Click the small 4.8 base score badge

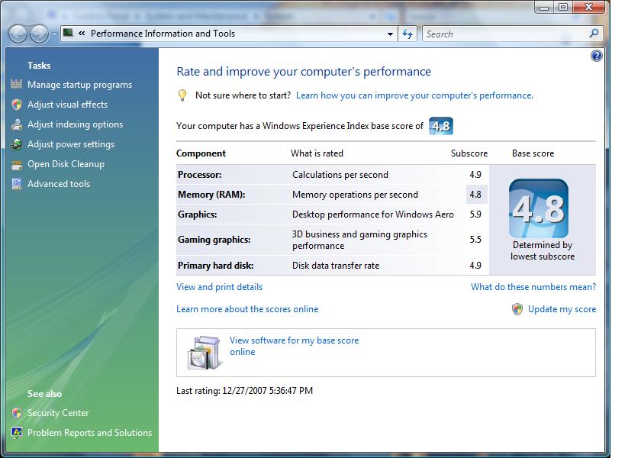click(x=441, y=126)
